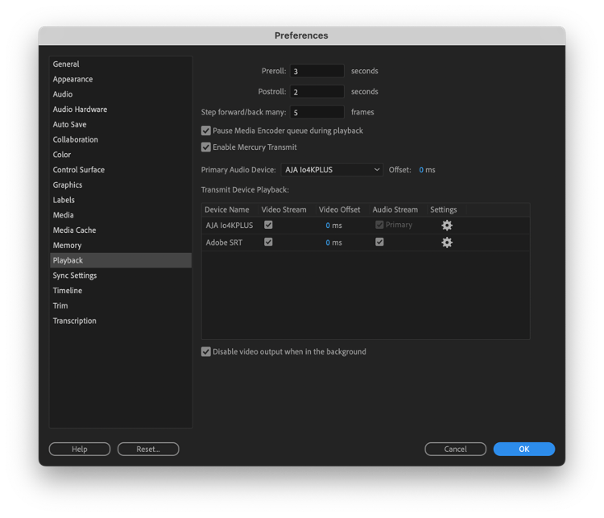Toggle Disable video output when in background
This screenshot has height=518, width=604.
coord(206,352)
